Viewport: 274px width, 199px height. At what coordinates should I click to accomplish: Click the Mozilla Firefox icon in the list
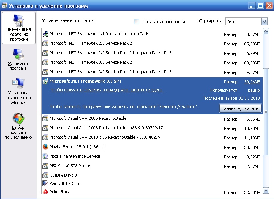click(x=45, y=147)
